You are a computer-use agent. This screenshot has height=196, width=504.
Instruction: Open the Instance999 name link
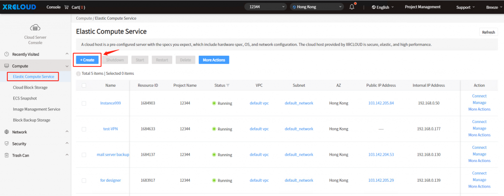tap(111, 103)
